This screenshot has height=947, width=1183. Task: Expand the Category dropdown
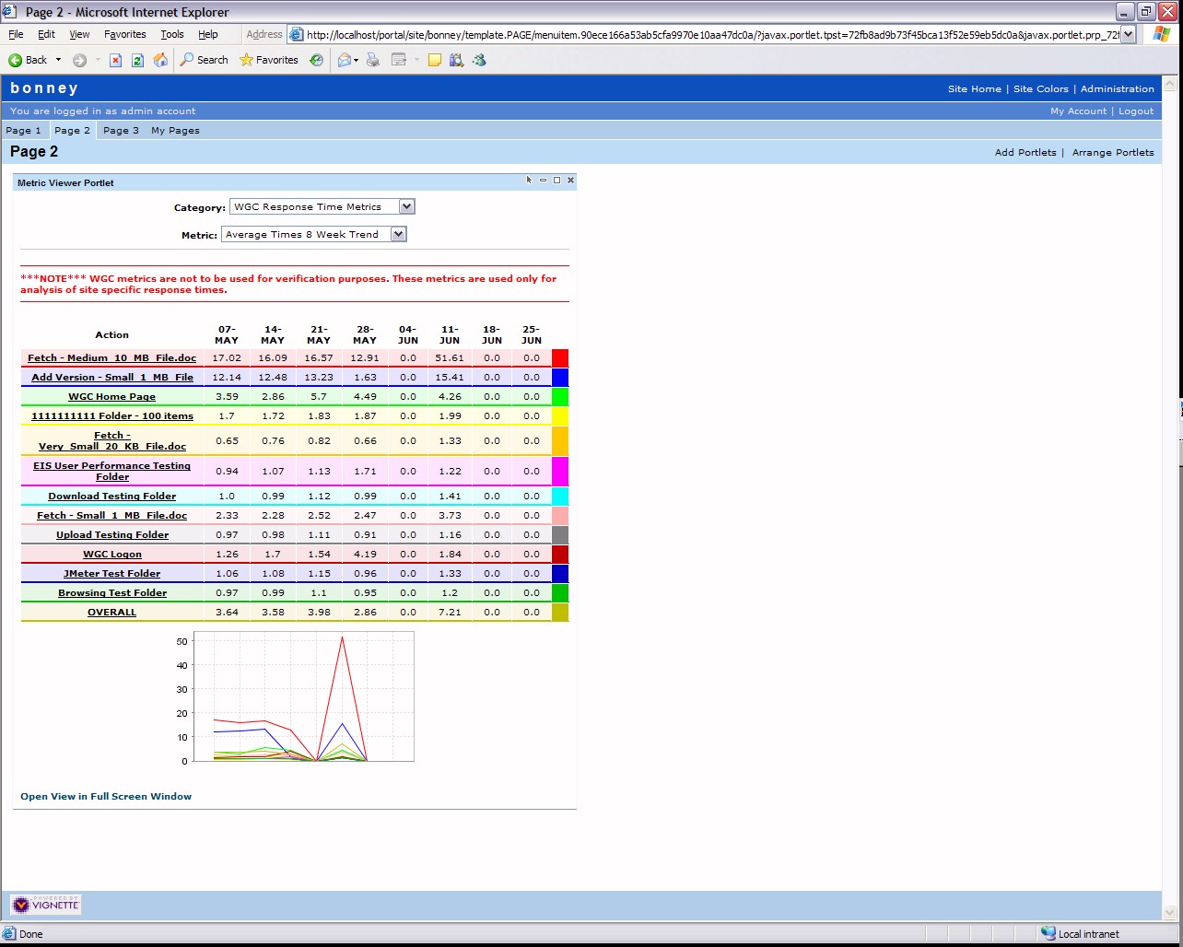tap(407, 206)
